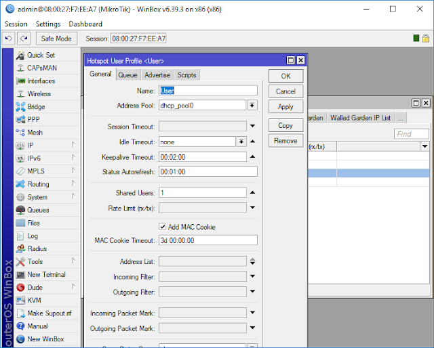Expand the Address List field arrows

(x=252, y=261)
